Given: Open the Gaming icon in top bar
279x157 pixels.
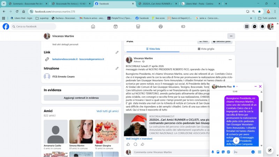Looking at the screenshot, I should (183, 27).
